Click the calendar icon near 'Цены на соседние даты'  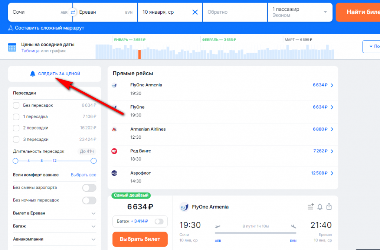12,47
